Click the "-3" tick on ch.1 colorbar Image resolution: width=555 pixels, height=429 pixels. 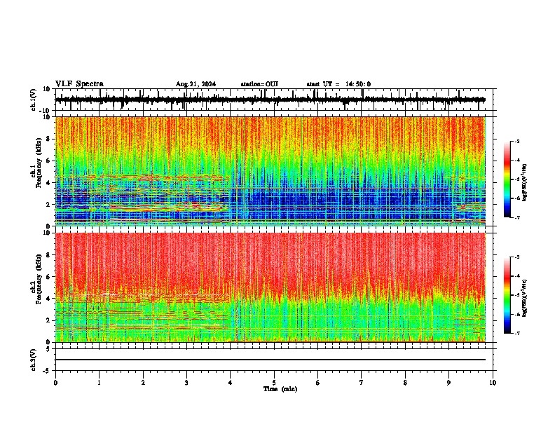516,141
